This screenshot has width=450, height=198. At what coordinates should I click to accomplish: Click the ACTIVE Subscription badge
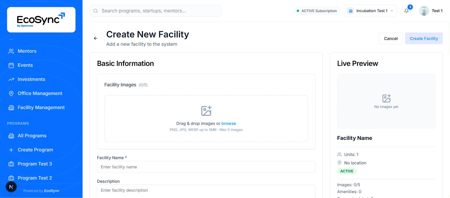click(317, 11)
